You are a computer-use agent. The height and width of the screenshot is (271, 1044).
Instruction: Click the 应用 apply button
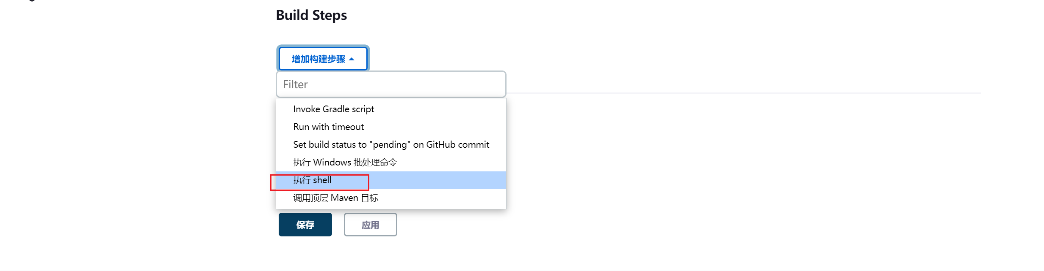click(370, 225)
